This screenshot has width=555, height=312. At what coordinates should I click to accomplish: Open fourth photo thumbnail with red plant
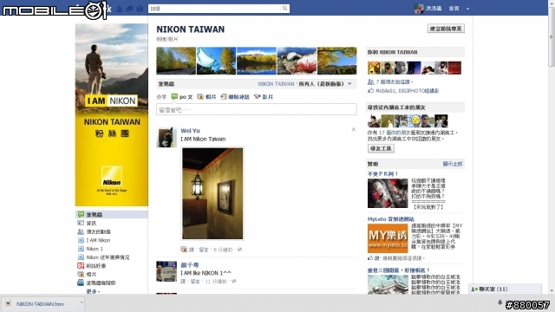click(297, 61)
